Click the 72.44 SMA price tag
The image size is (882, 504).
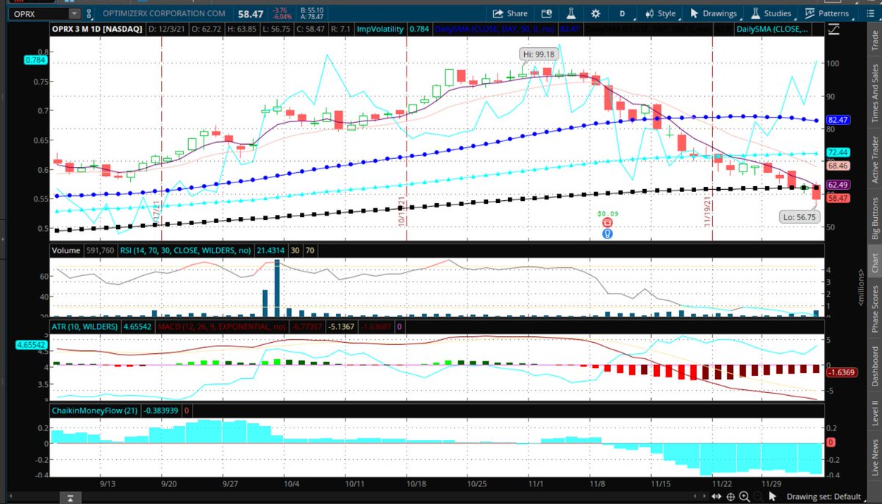839,152
